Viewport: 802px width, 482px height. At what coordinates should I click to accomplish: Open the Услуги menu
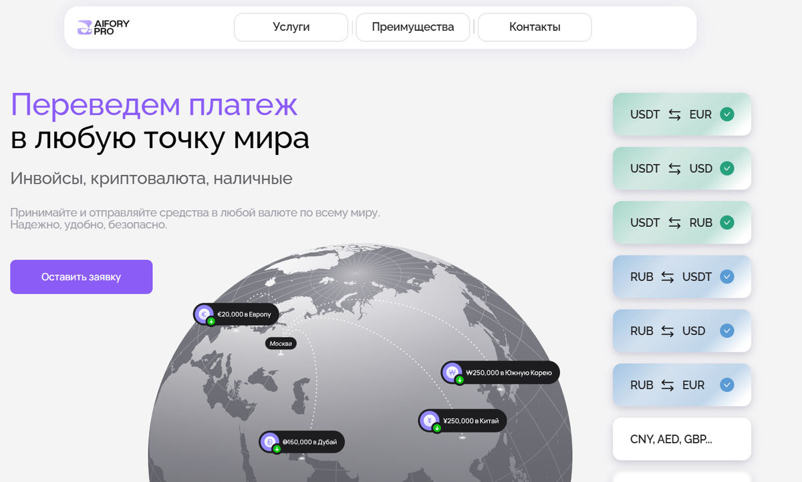click(x=291, y=27)
